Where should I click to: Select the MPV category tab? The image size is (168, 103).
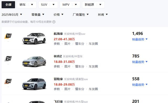[x=66, y=5]
